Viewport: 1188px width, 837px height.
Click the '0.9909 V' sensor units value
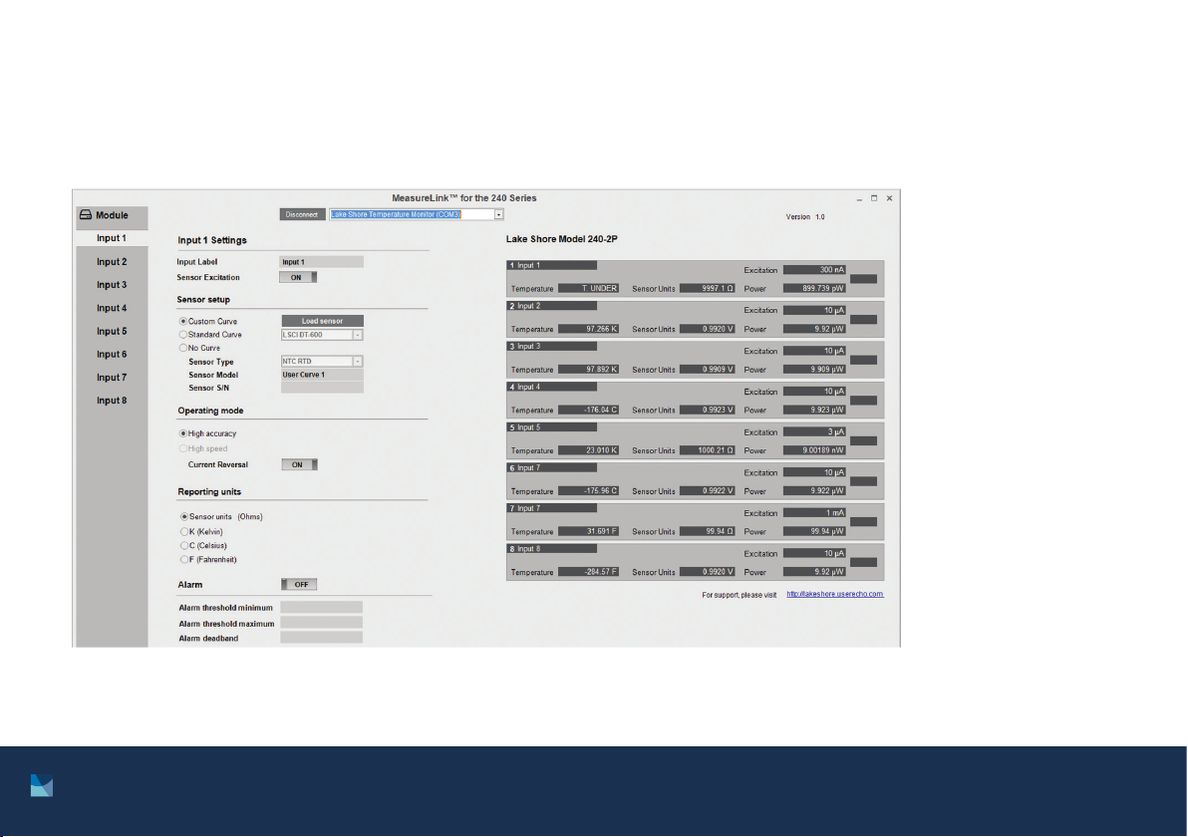[708, 370]
